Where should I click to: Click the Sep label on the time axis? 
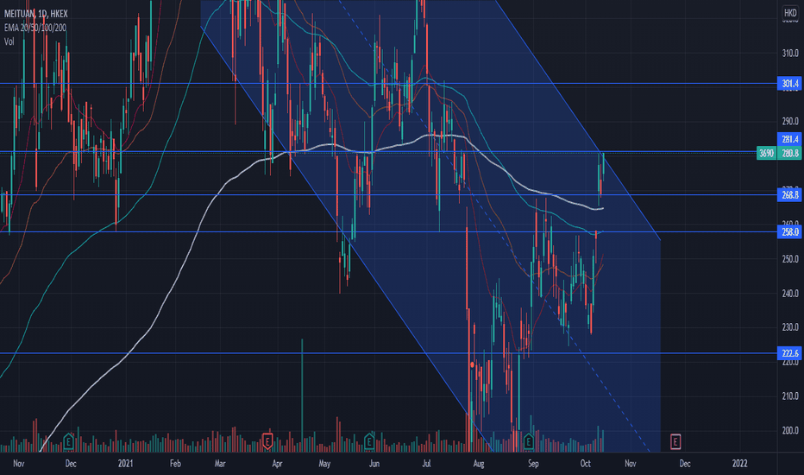tap(533, 463)
